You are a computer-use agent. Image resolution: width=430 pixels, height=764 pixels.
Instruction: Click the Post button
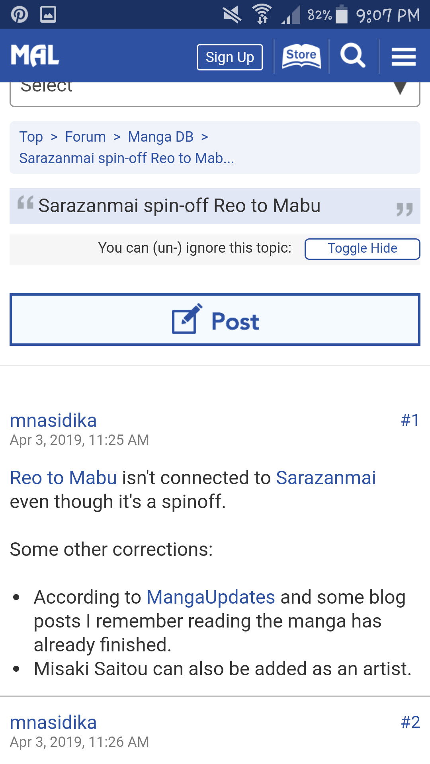(x=215, y=320)
